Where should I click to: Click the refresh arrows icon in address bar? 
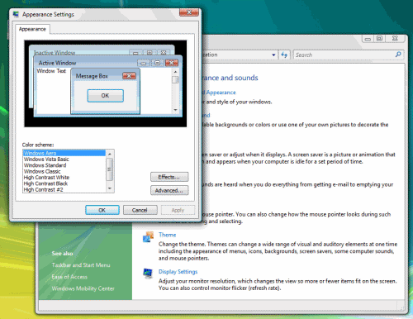tap(284, 55)
